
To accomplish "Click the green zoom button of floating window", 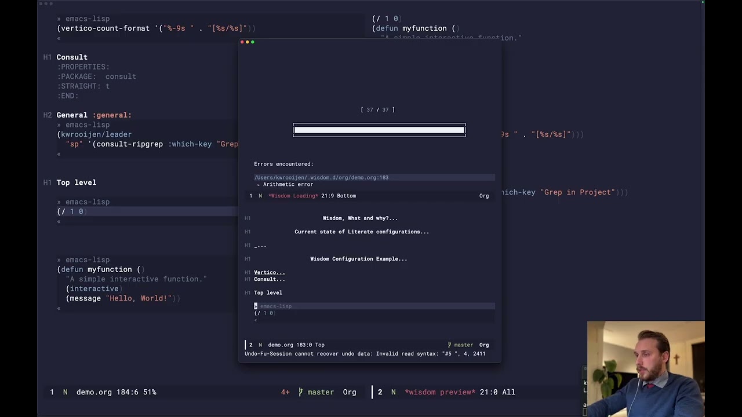I will pyautogui.click(x=253, y=42).
